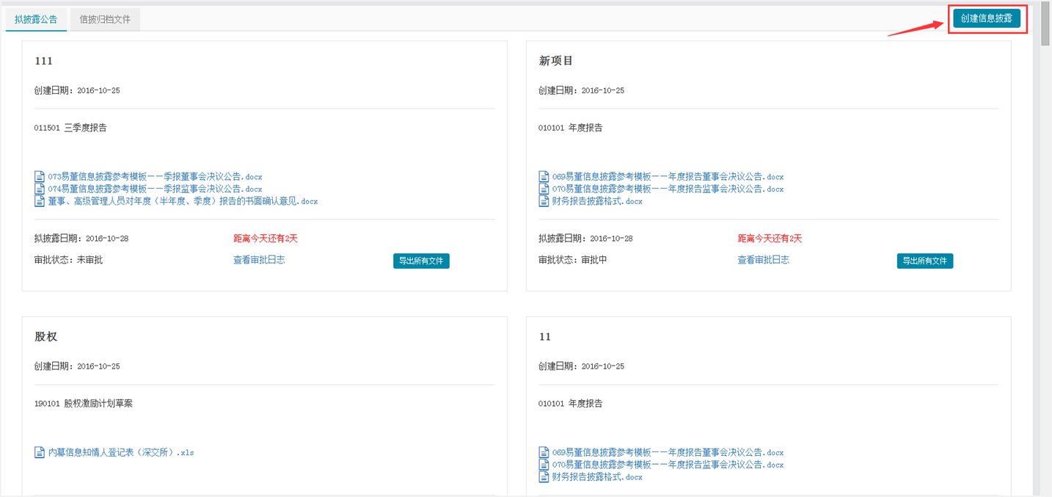Viewport: 1052px width, 497px height.
Task: Click 190101 股权激励计划草案 text
Action: [x=84, y=404]
